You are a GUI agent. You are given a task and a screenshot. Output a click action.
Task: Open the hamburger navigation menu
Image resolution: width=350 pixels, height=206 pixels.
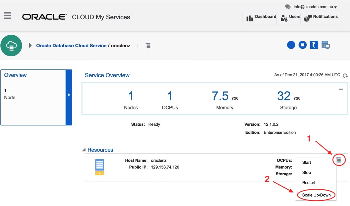click(x=8, y=15)
